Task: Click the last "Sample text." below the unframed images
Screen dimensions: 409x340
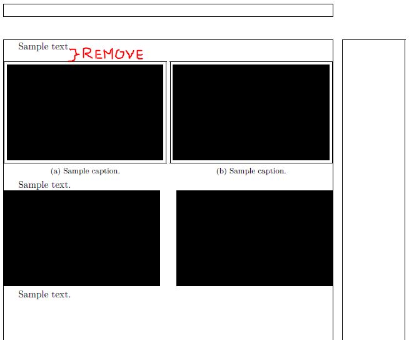Action: point(44,294)
